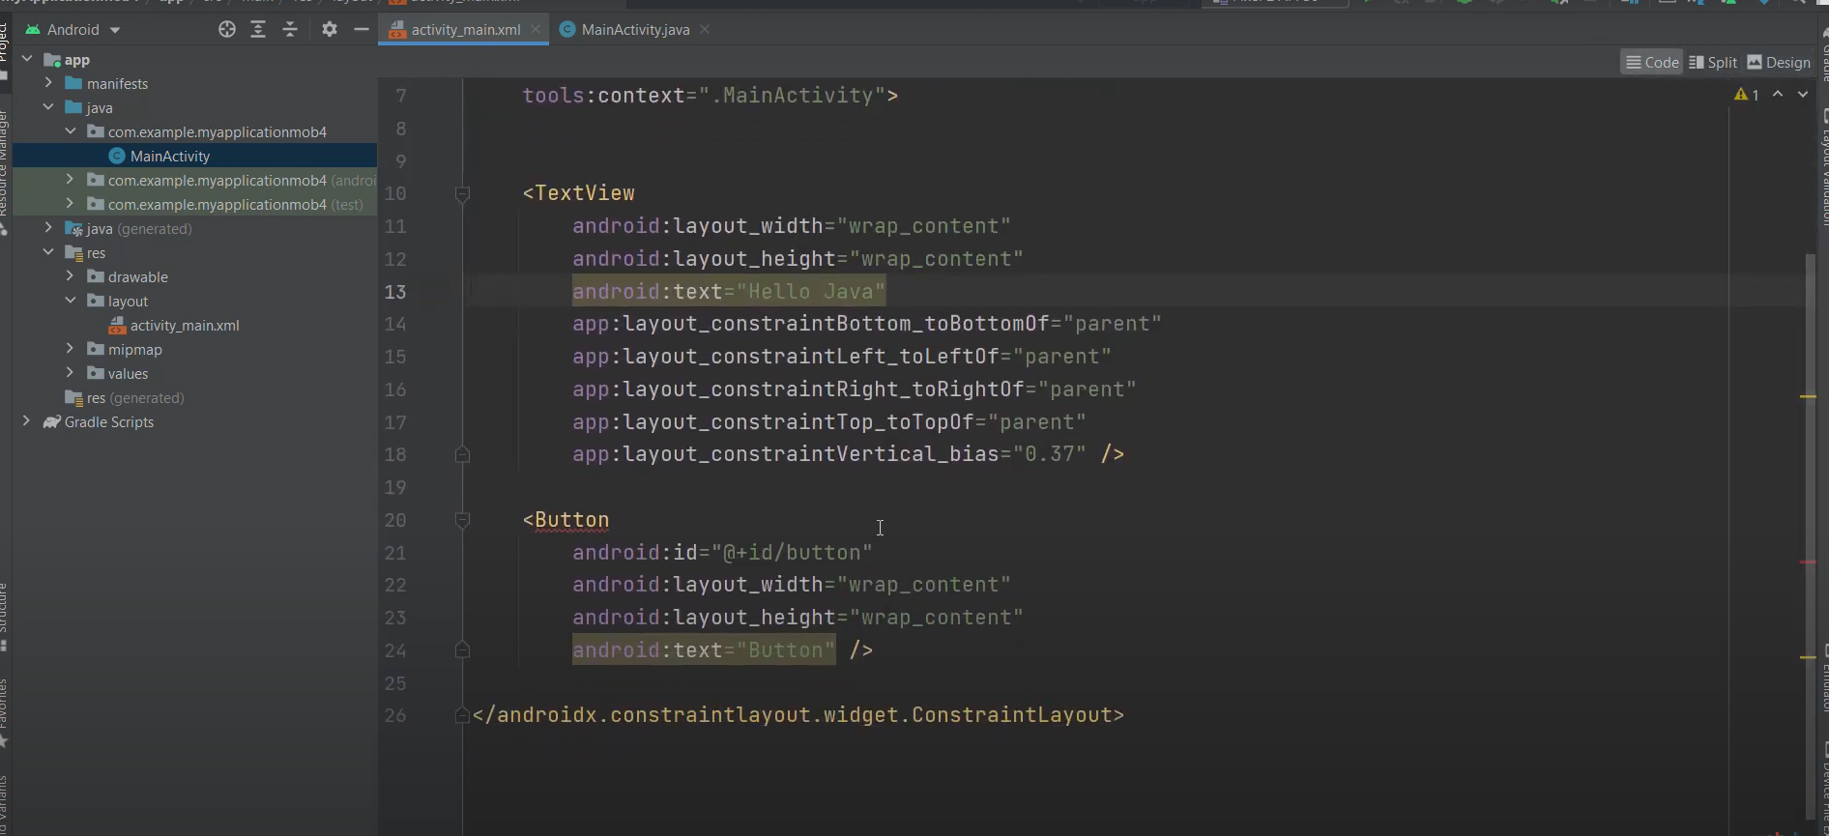Collapse the layout folder
Viewport: 1829px width, 836px height.
coord(70,302)
